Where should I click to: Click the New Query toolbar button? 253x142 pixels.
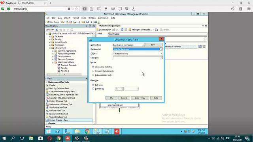[x=53, y=22]
